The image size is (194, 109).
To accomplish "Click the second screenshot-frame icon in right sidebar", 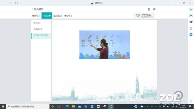I will coord(191,15).
